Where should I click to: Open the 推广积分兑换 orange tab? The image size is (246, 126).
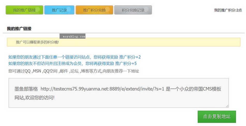(x=94, y=10)
